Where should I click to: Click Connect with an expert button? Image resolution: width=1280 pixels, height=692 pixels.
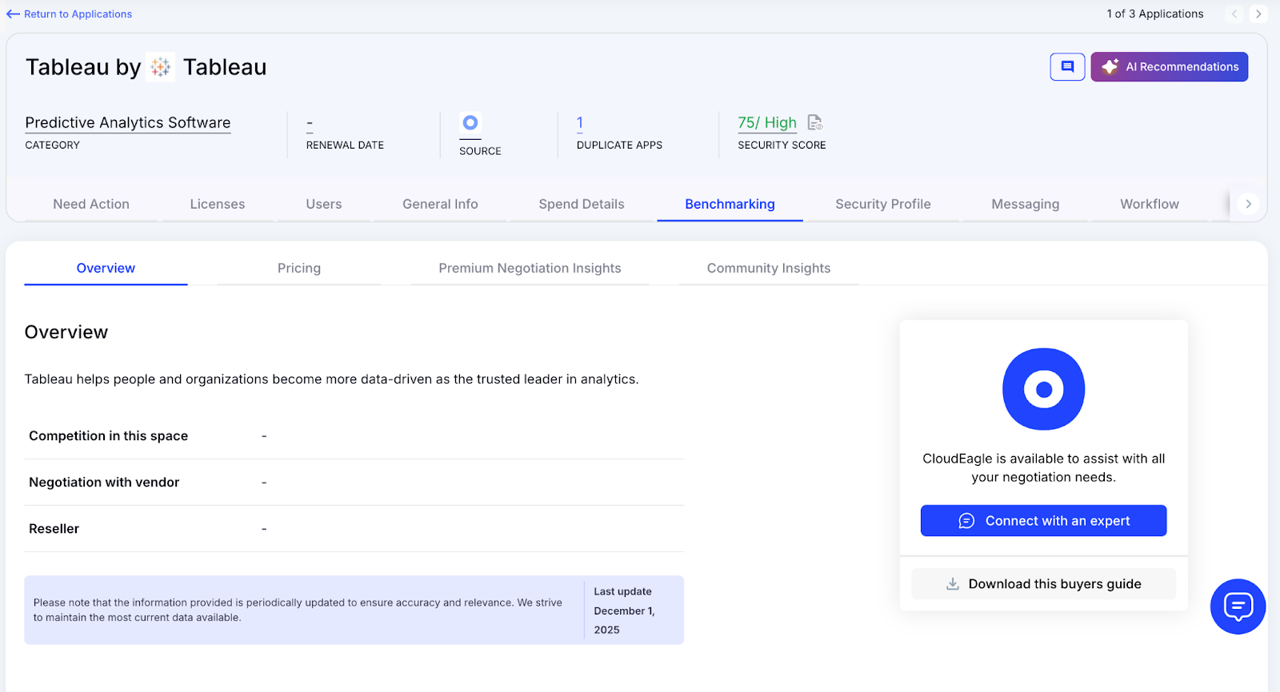click(x=1043, y=521)
